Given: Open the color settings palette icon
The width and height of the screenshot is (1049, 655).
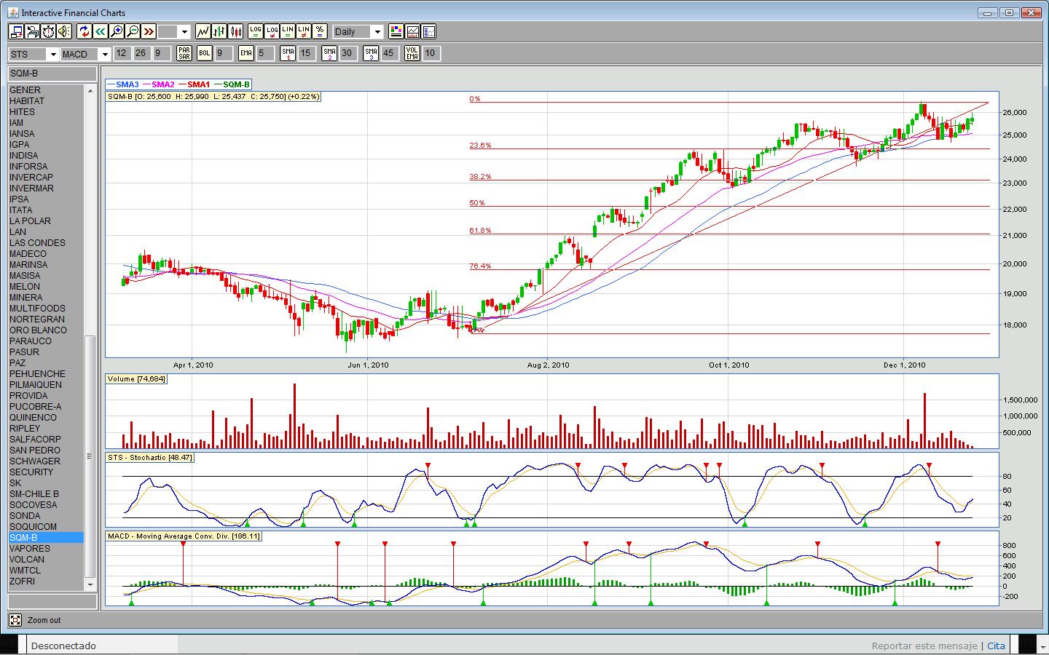Looking at the screenshot, I should (x=396, y=31).
